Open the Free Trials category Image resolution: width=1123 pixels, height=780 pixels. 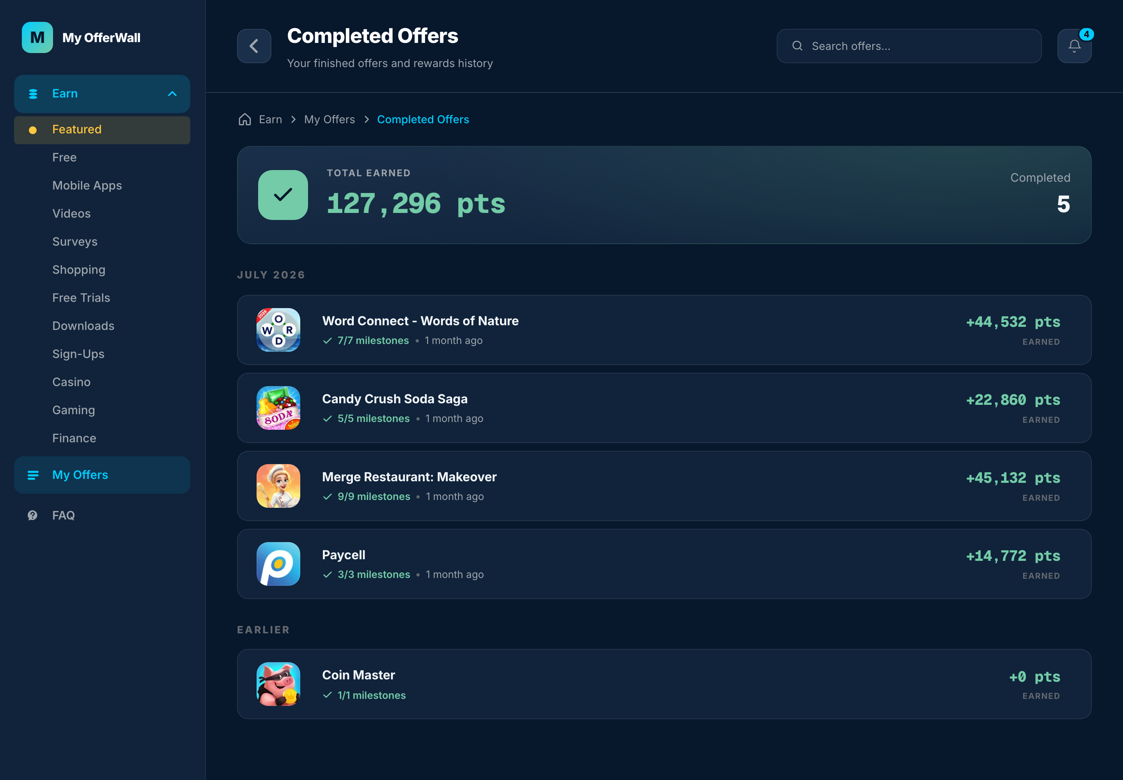[x=81, y=298]
